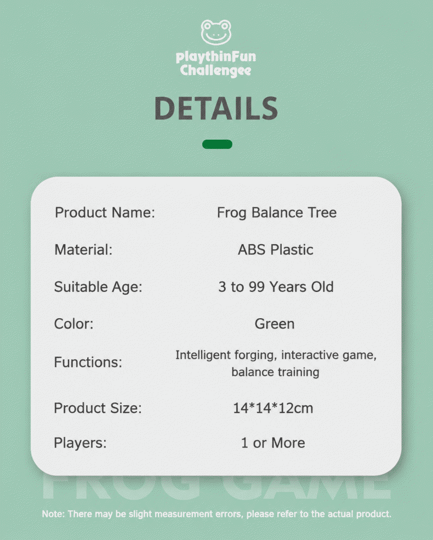Click the Intelligent forging, interactive game text
Viewport: 433px width, 540px height.
click(276, 355)
